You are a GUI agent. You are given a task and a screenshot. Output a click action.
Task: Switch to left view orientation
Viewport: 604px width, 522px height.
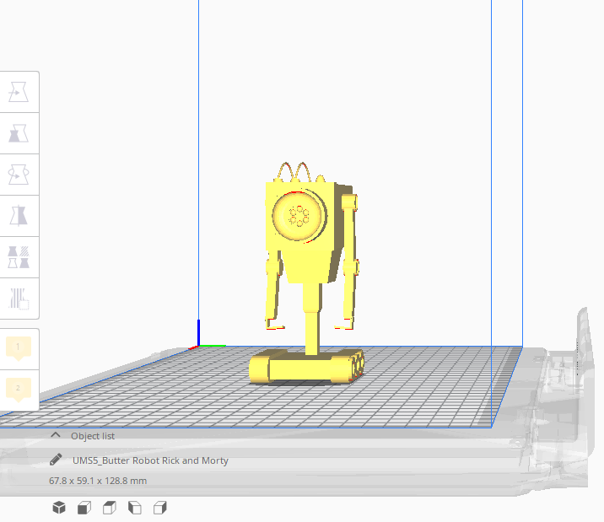[x=135, y=508]
